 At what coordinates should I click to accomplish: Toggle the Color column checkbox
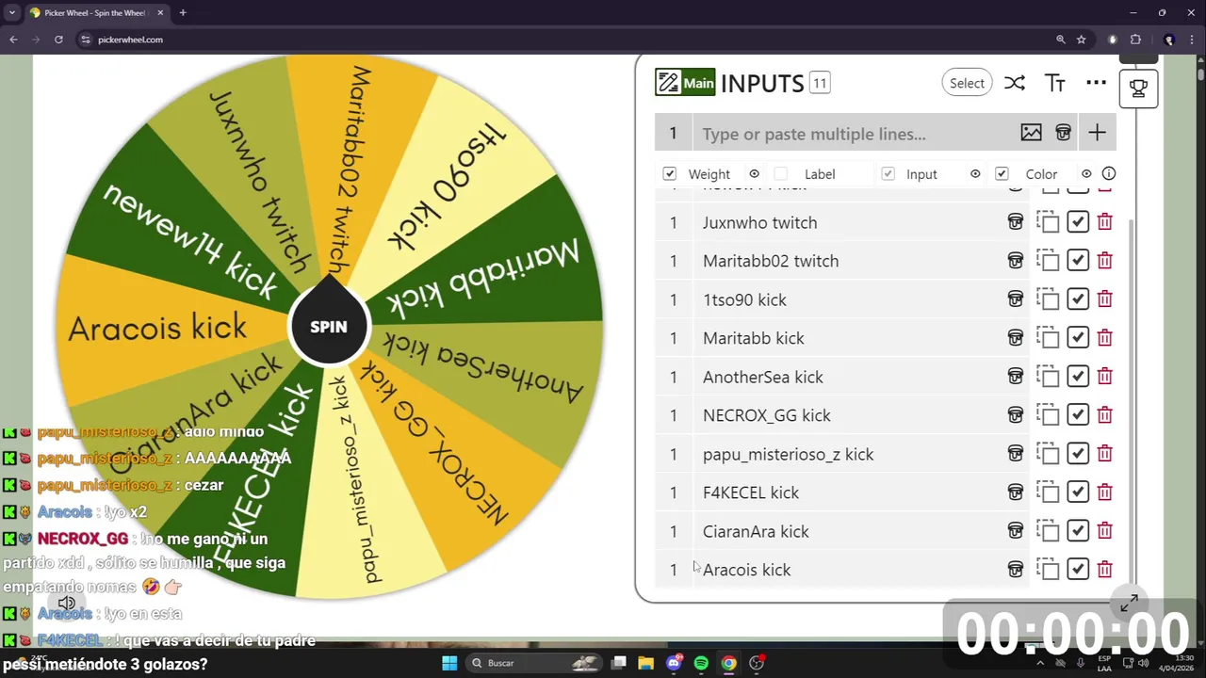pyautogui.click(x=1002, y=173)
